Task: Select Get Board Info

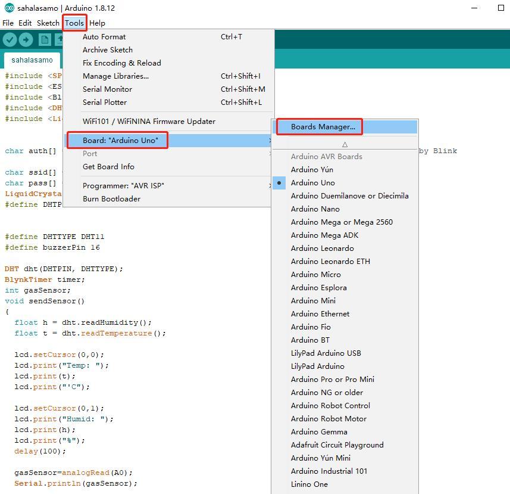Action: point(168,167)
